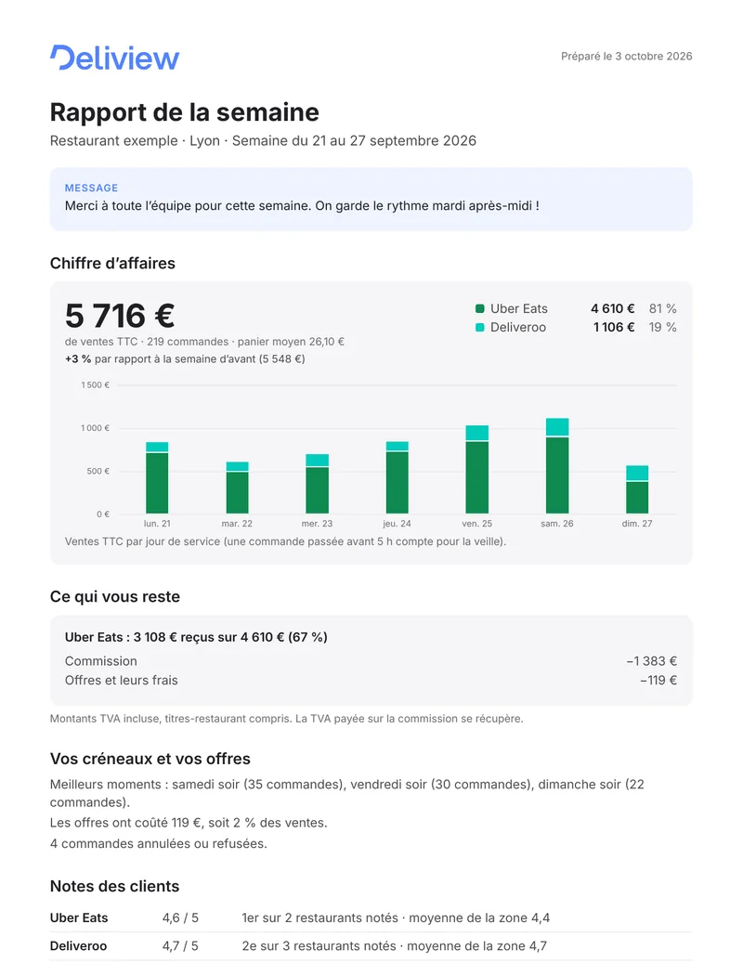Click the 'Uber Eats : 3 108 € reçus' line
The image size is (743, 976).
point(196,637)
